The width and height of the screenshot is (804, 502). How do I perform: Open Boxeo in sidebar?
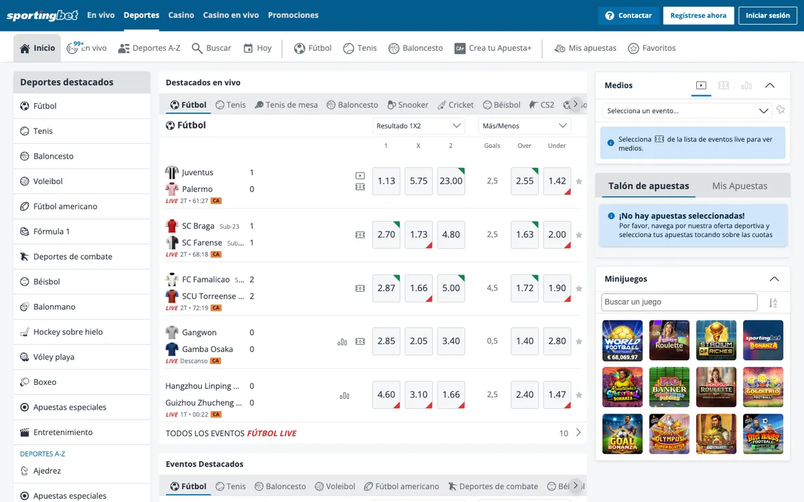[x=82, y=382]
